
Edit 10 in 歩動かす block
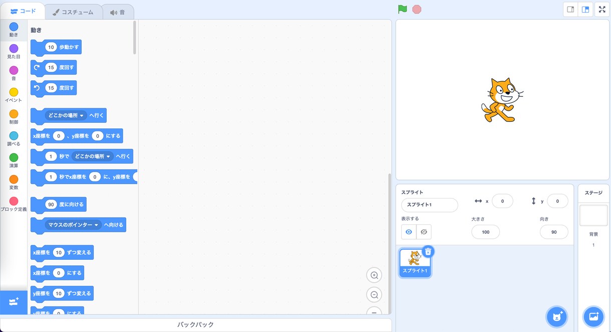click(x=51, y=47)
